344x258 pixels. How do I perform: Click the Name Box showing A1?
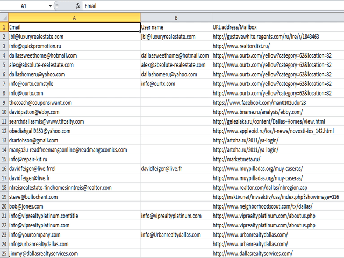[24, 5]
